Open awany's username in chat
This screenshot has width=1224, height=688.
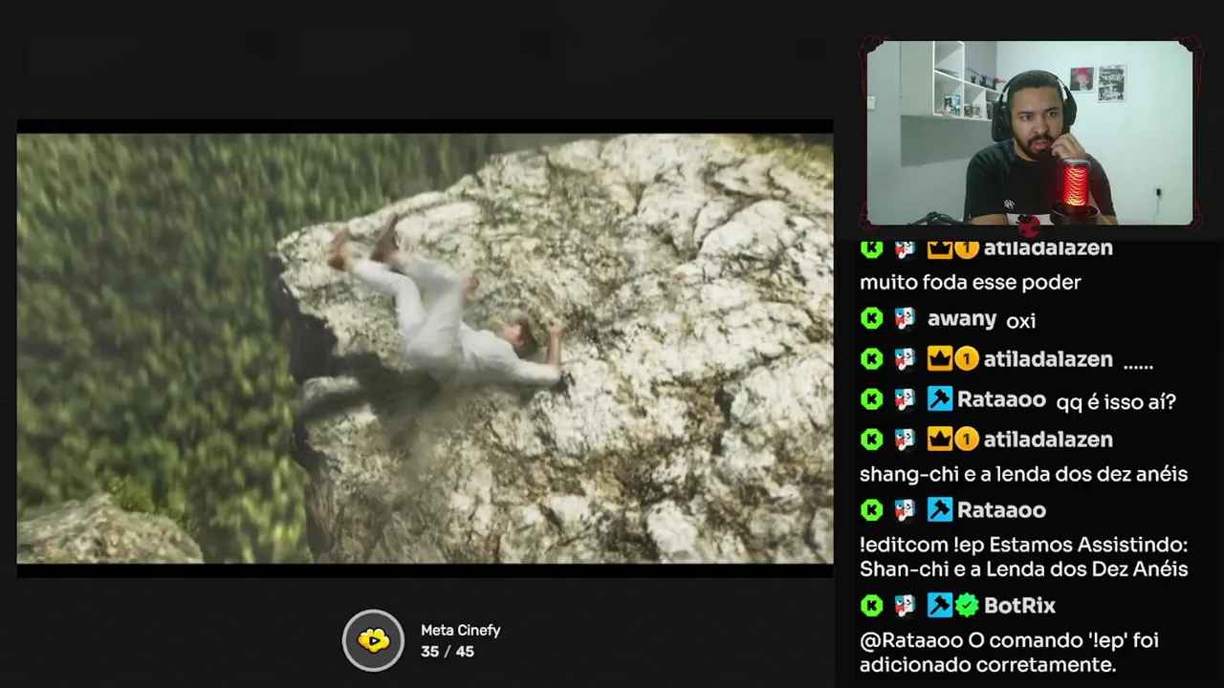tap(962, 319)
